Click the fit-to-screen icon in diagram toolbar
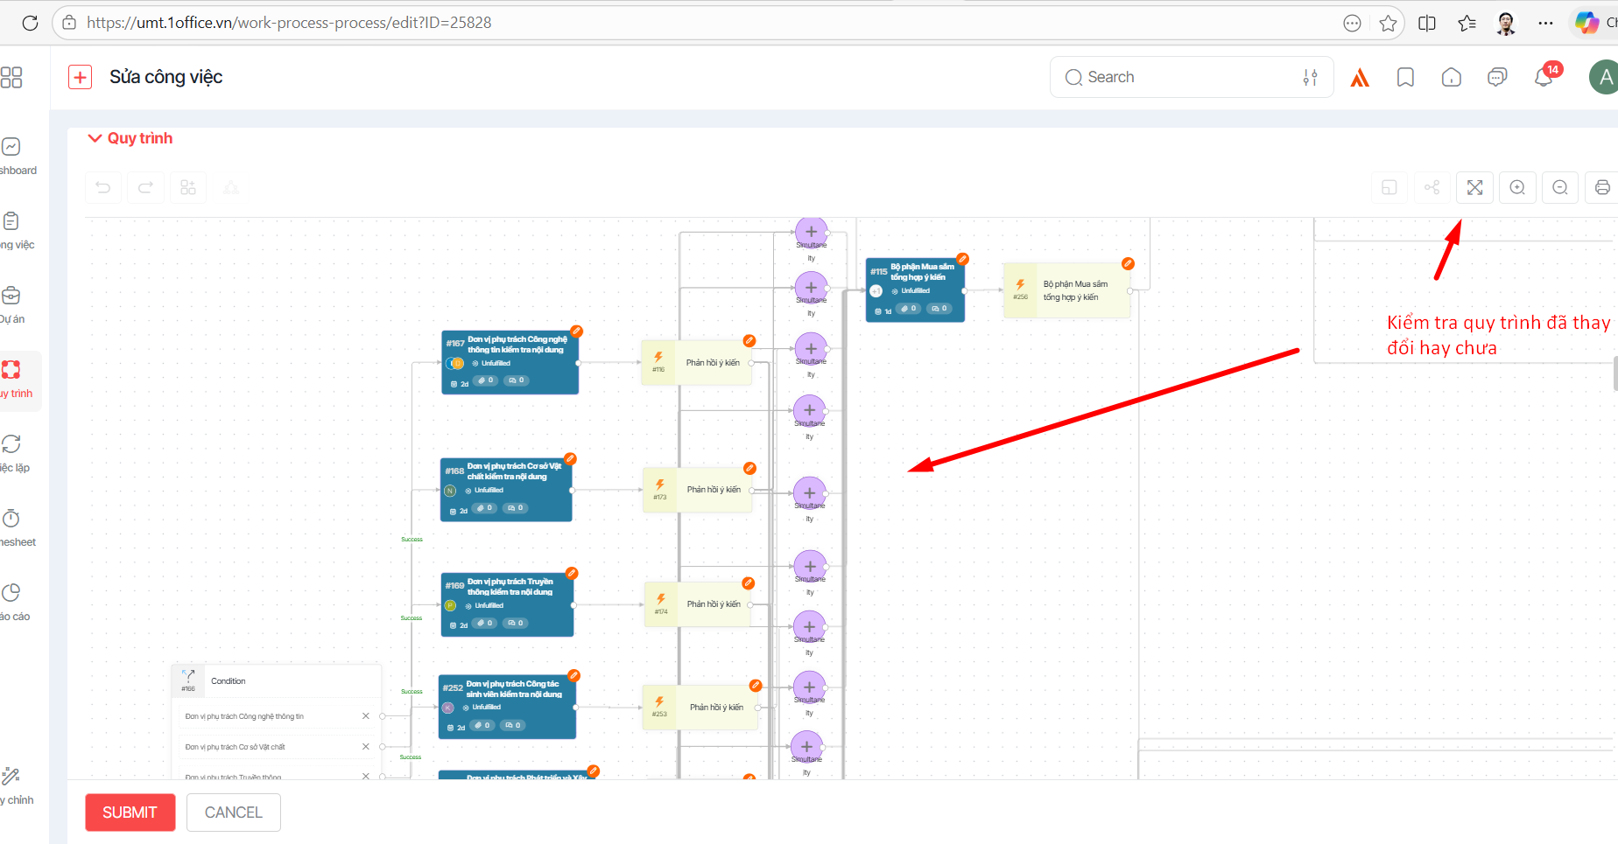 pos(1474,187)
